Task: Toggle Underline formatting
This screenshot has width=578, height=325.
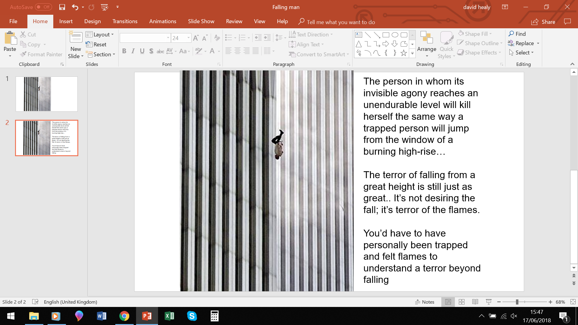Action: click(x=142, y=51)
